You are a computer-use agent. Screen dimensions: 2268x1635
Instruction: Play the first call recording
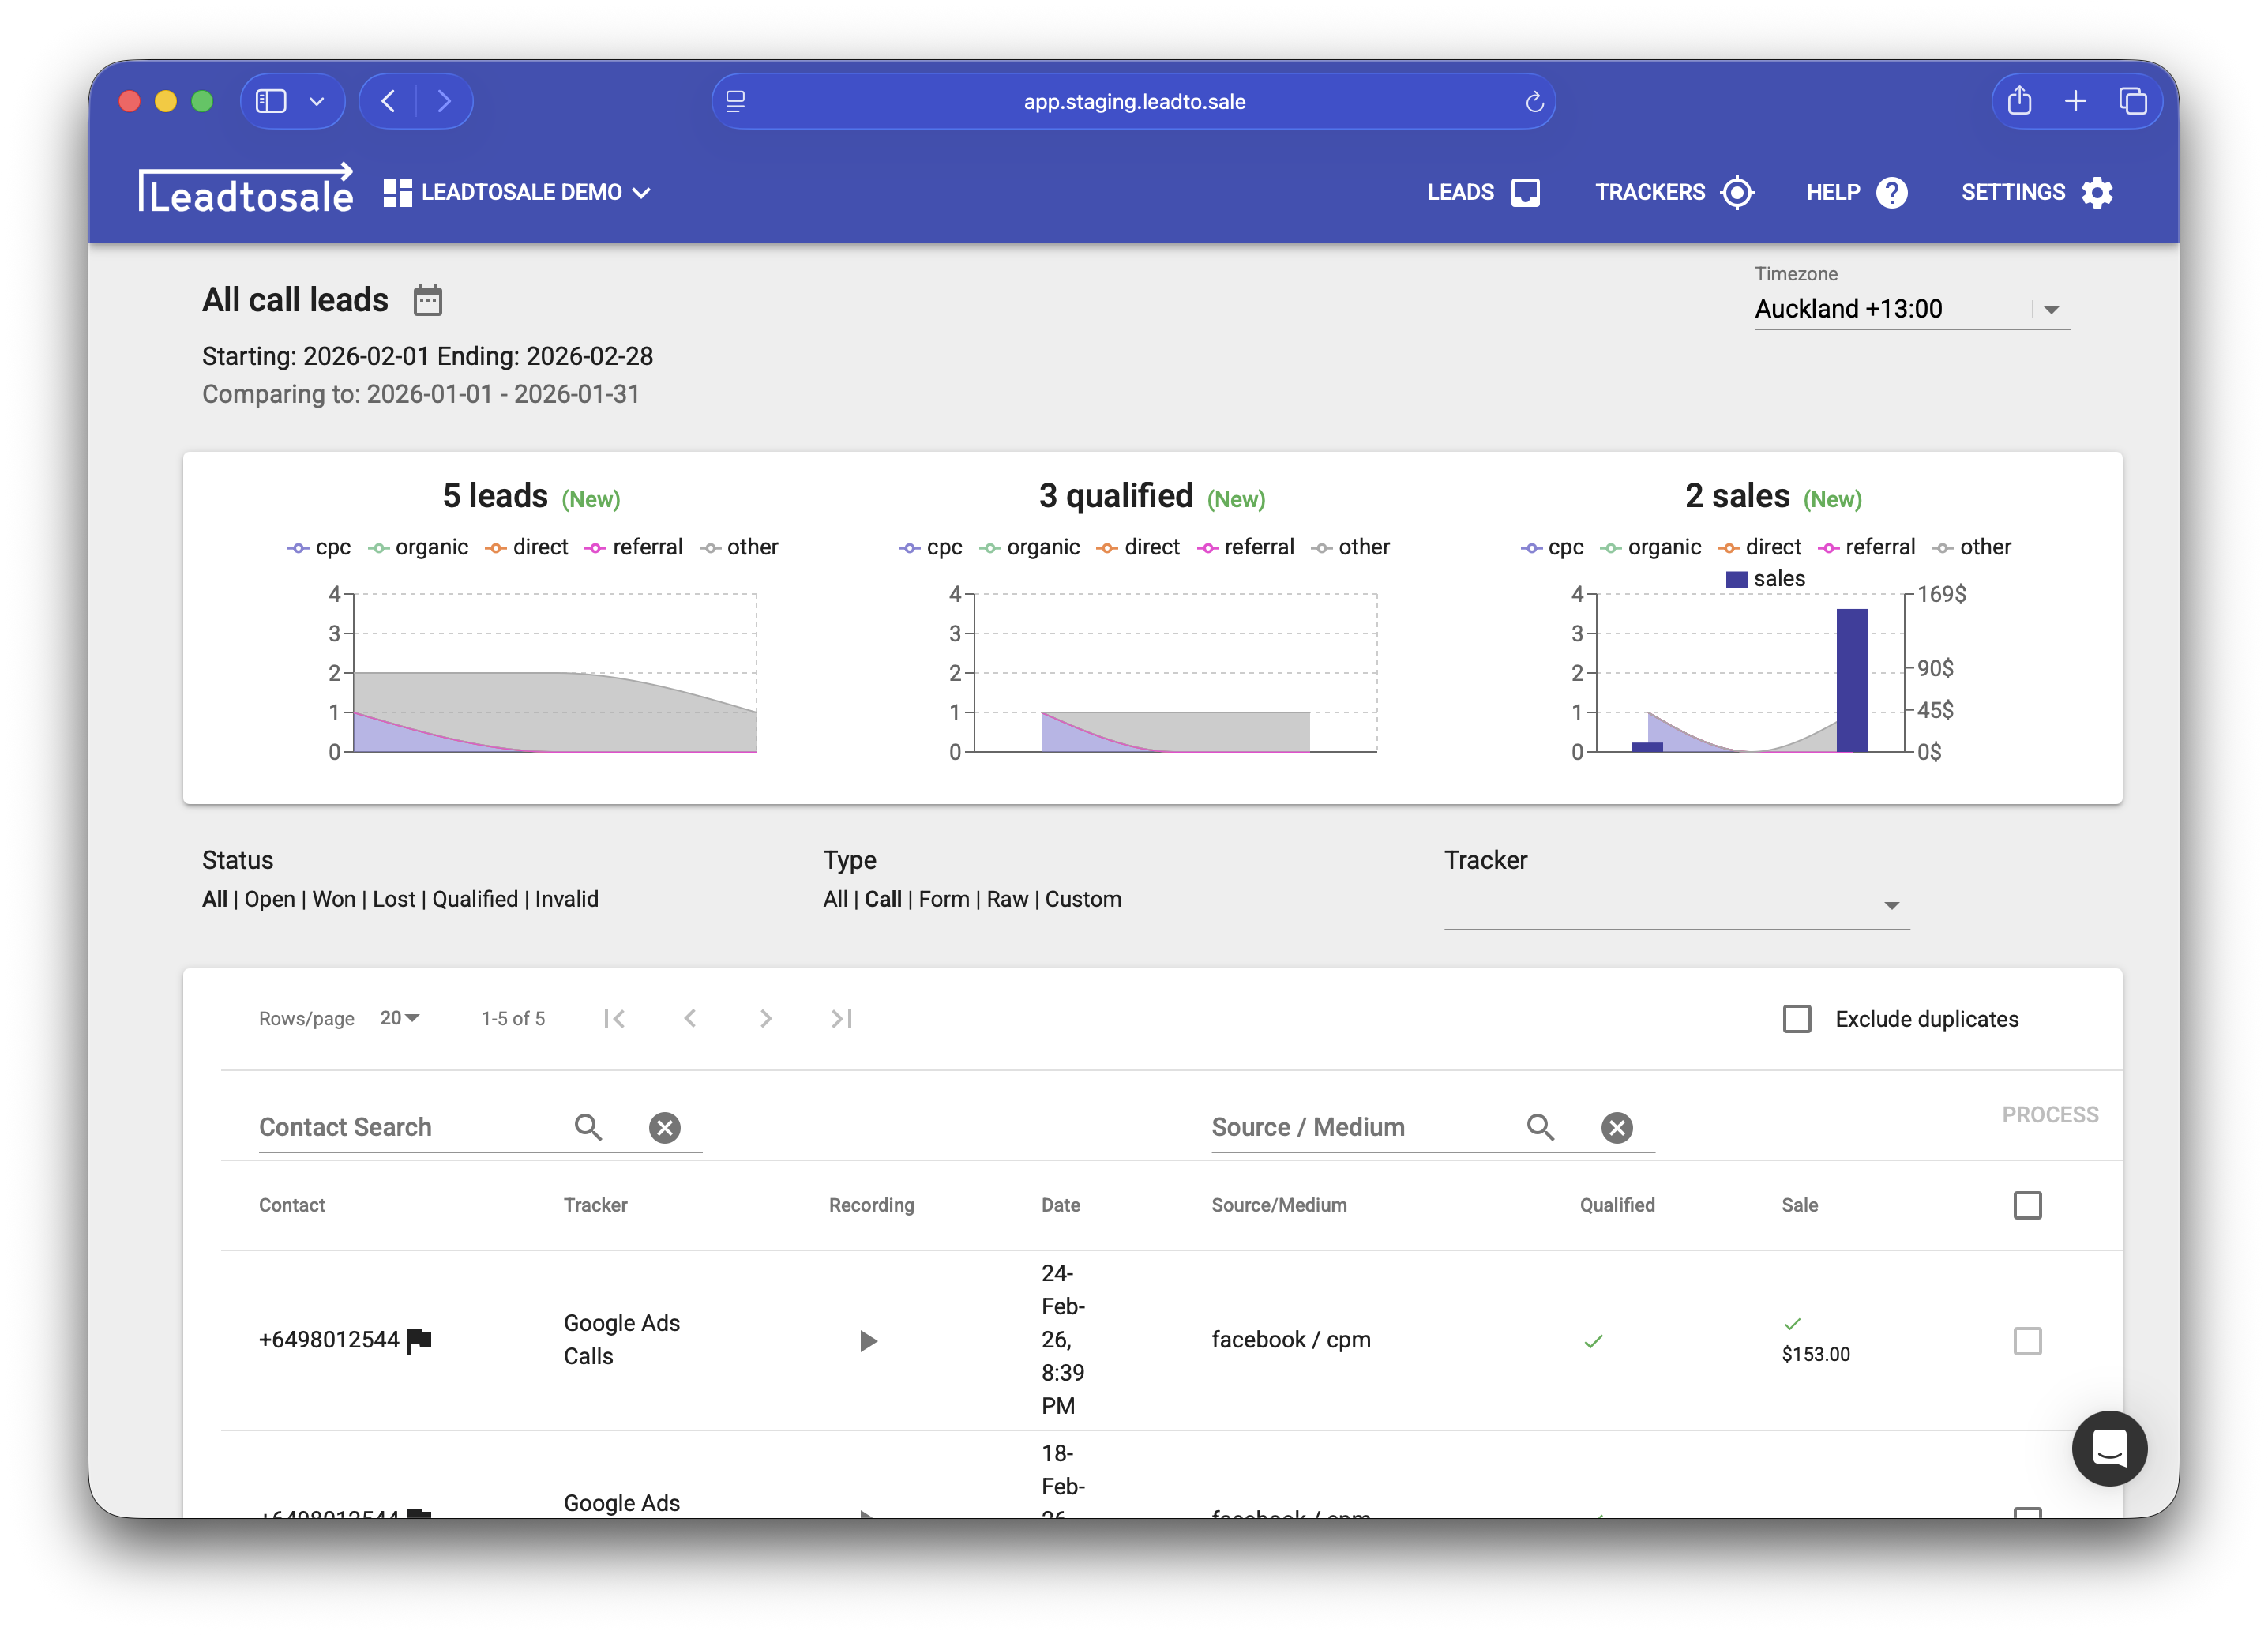pyautogui.click(x=868, y=1341)
